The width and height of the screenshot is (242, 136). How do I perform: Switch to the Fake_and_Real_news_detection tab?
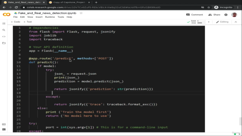tap(24, 2)
